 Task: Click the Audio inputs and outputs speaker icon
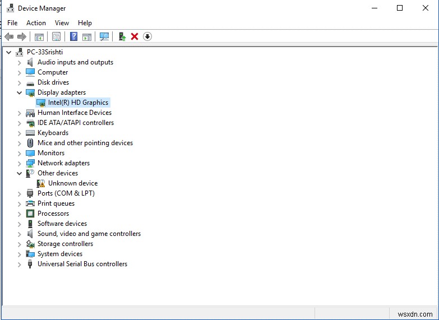(30, 62)
